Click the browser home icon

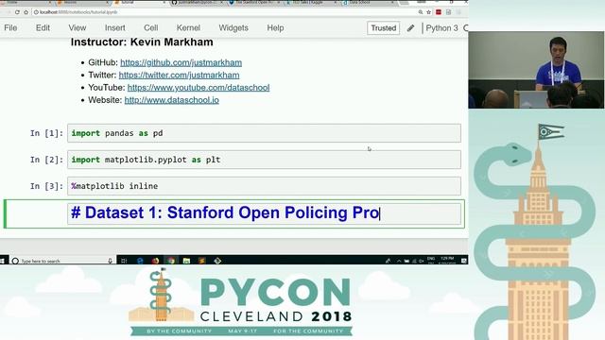pyautogui.click(x=26, y=12)
